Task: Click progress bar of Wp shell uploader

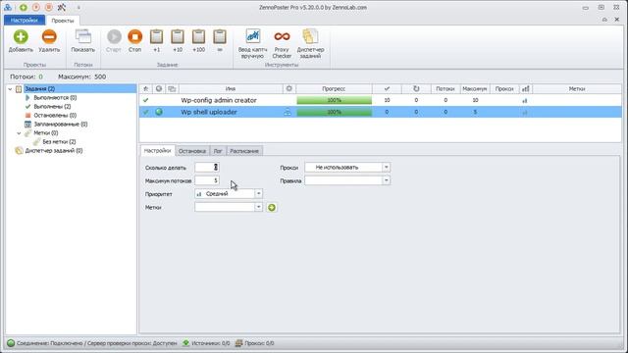Action: click(x=334, y=112)
